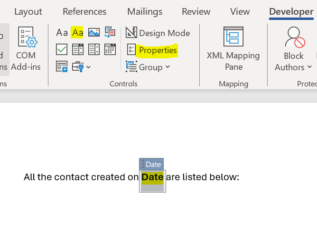The width and height of the screenshot is (317, 231).
Task: Open the Mailings ribbon tab
Action: click(145, 12)
